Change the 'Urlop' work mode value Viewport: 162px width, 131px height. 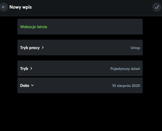135,48
